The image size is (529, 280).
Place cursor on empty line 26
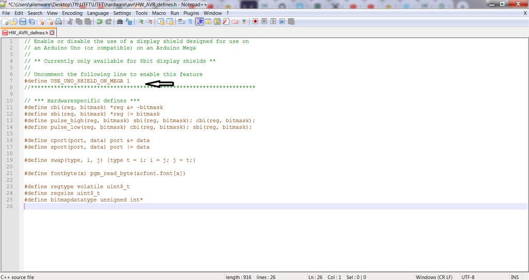275,206
